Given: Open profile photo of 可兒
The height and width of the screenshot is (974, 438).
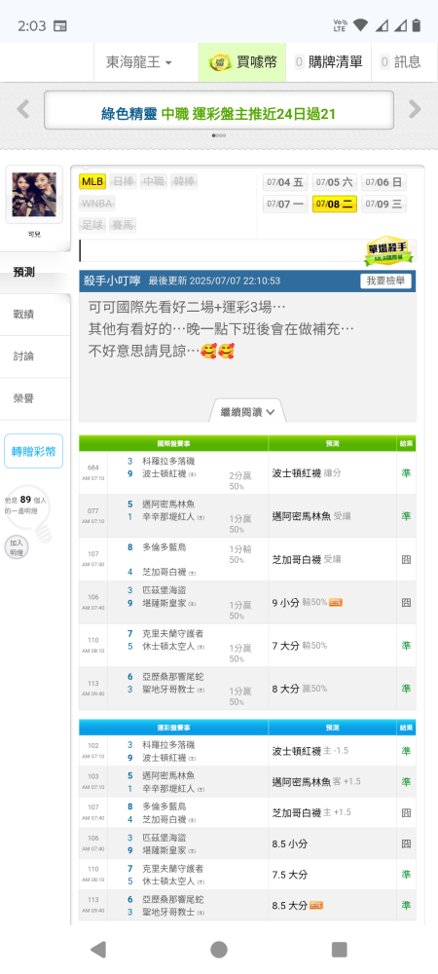Looking at the screenshot, I should pyautogui.click(x=34, y=195).
